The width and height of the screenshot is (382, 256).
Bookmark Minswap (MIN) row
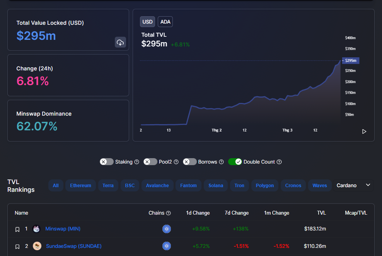[x=17, y=229]
